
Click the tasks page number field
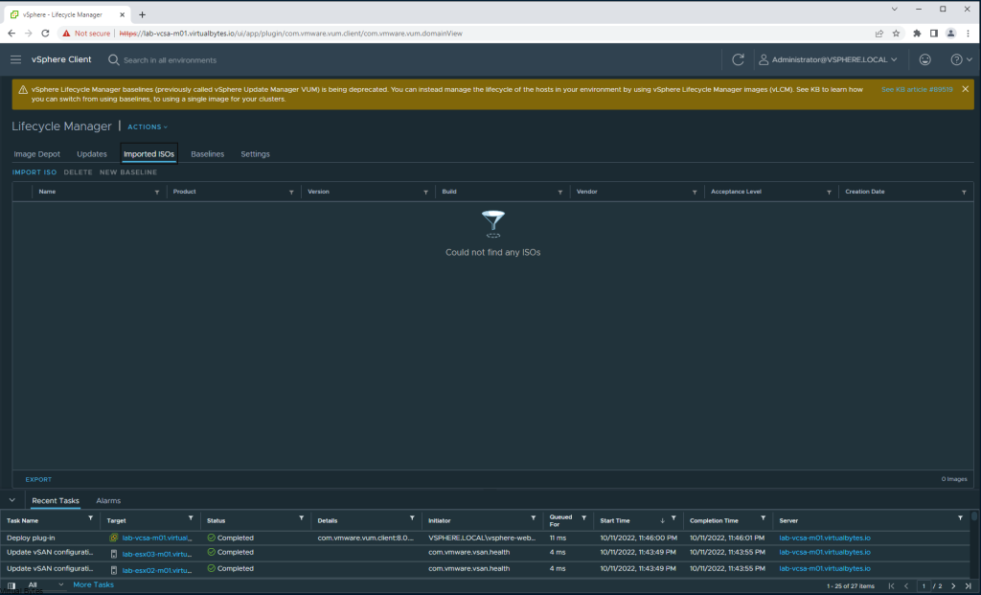pyautogui.click(x=924, y=586)
